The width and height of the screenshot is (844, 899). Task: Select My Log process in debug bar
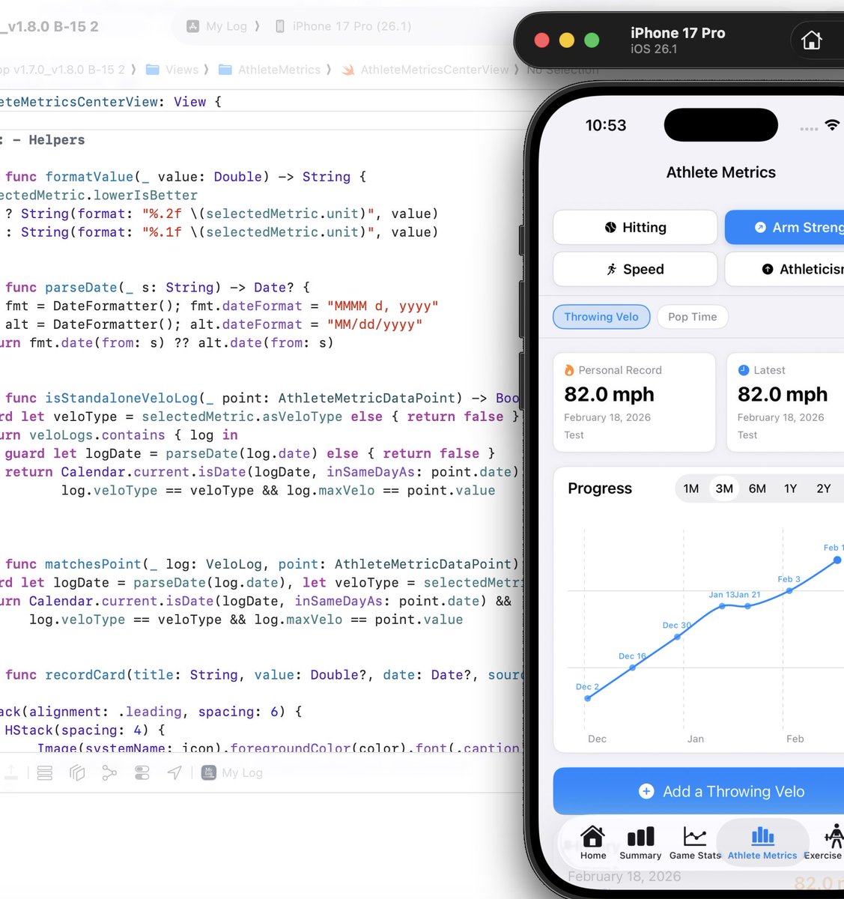click(x=232, y=772)
